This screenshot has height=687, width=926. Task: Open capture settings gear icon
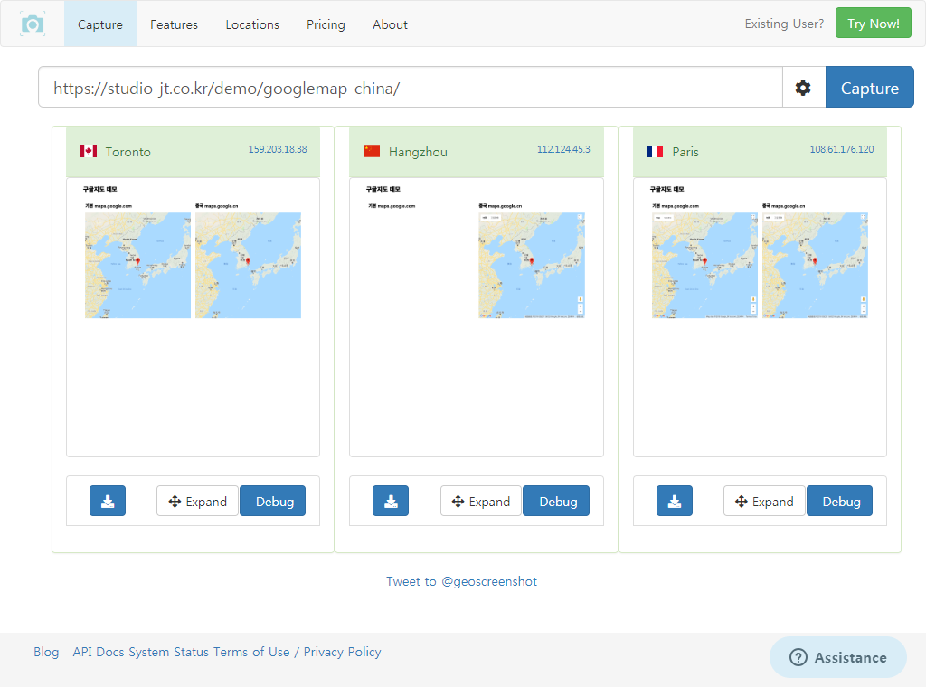(x=803, y=88)
